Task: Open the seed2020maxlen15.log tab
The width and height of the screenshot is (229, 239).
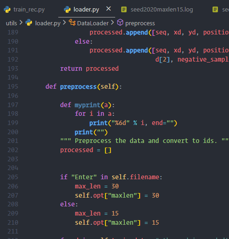Action: (162, 10)
